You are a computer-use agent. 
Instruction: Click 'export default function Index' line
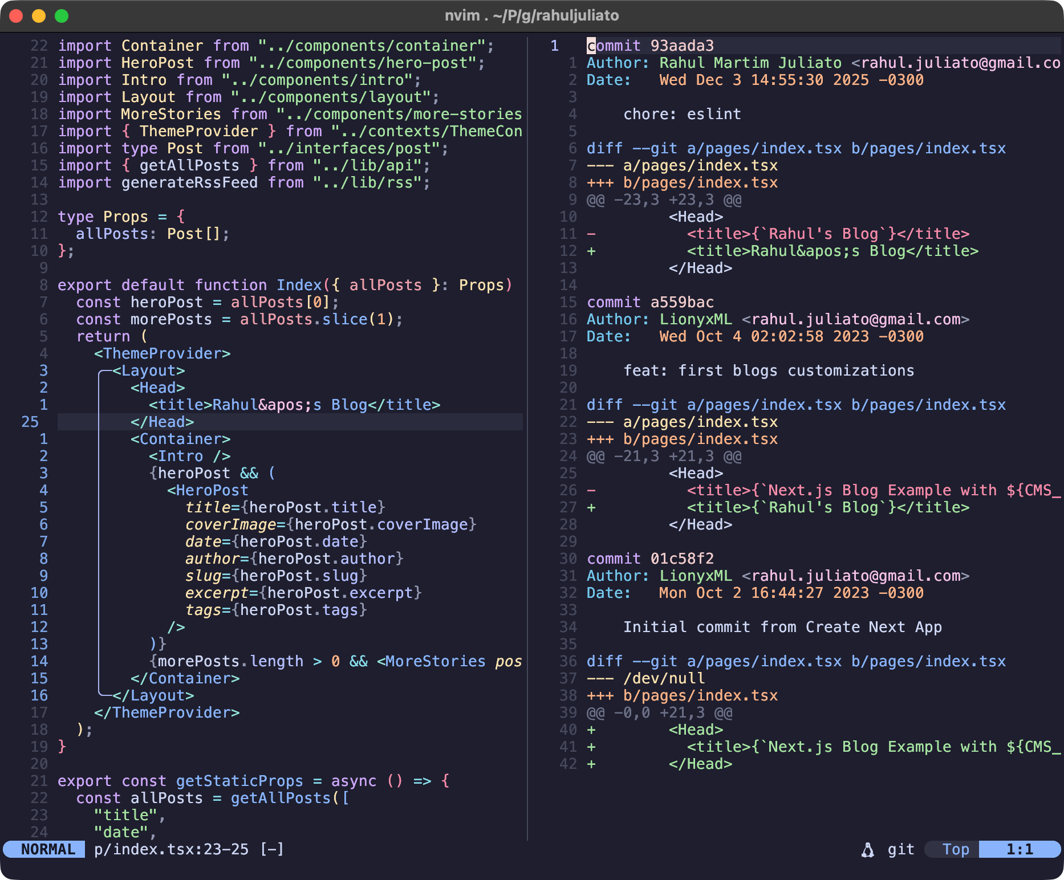(285, 285)
